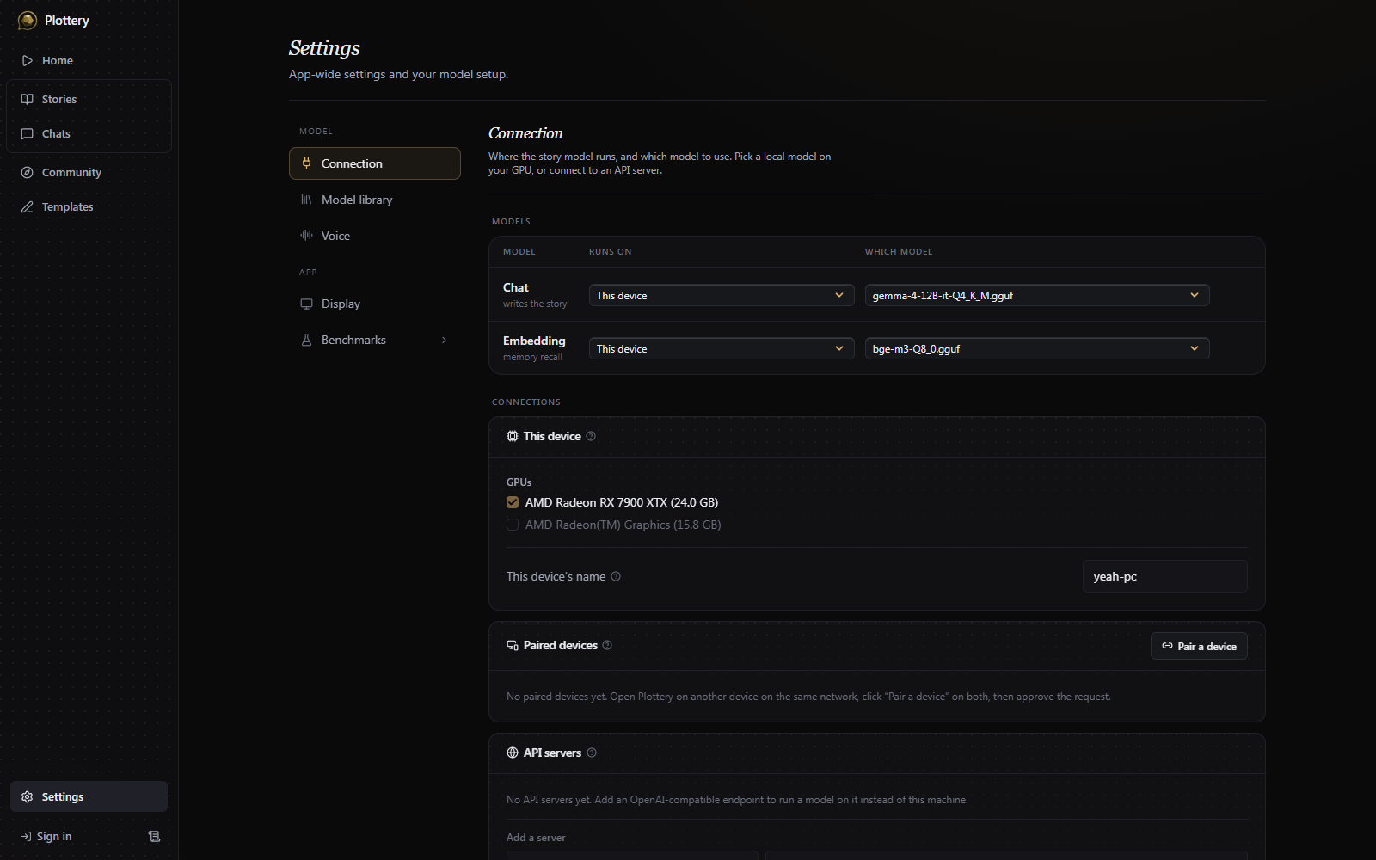The height and width of the screenshot is (860, 1376).
Task: Click 'Chat' row label in models table
Action: 516,288
